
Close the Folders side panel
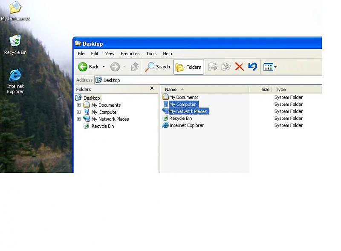(x=152, y=89)
